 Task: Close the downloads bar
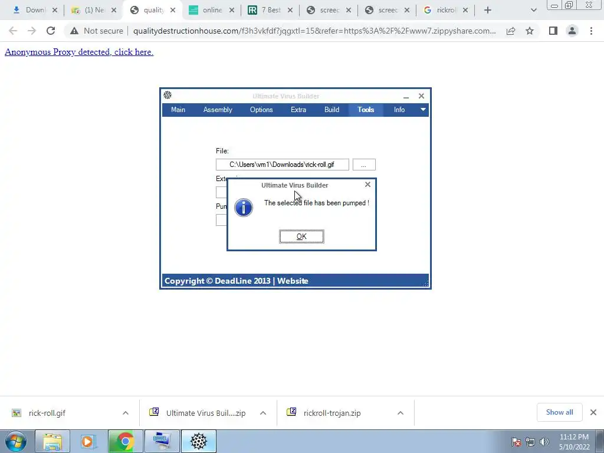coord(593,412)
